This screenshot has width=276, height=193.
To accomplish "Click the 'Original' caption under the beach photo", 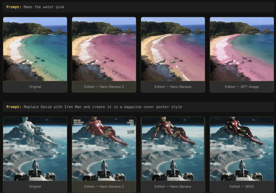I will pos(35,87).
